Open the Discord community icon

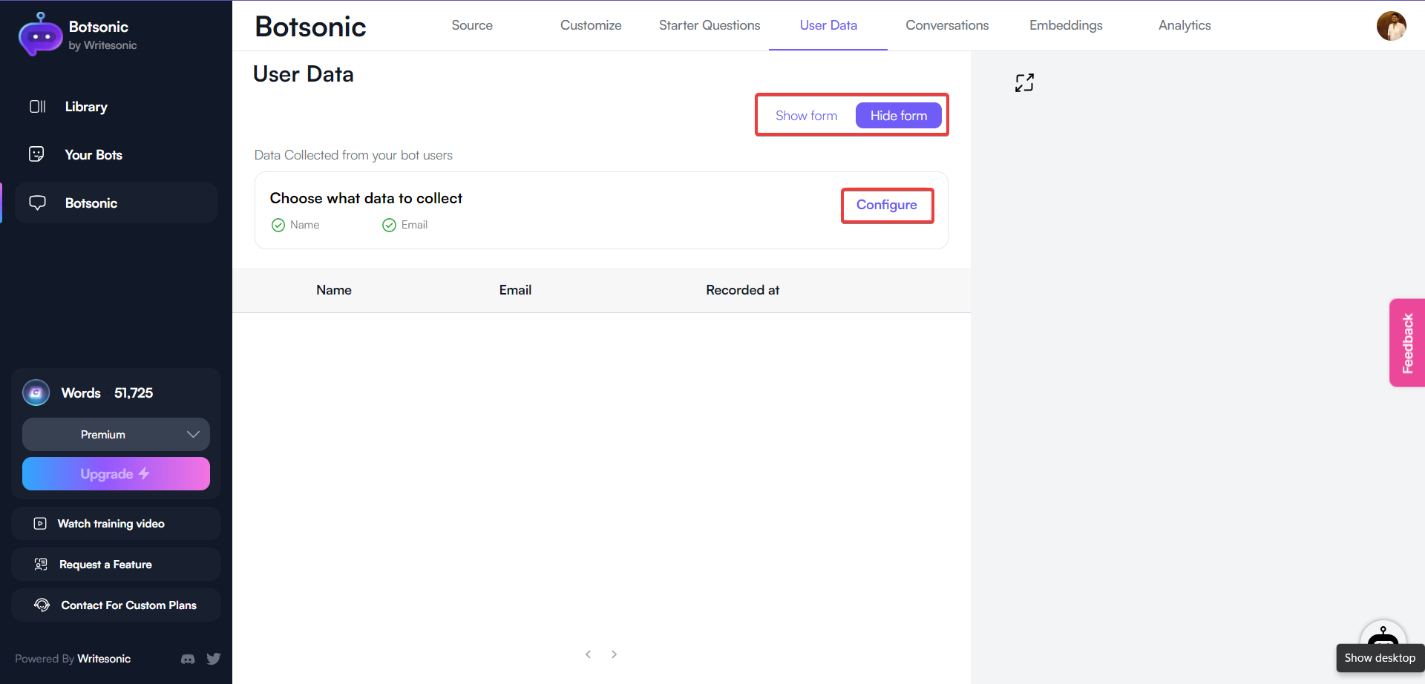click(x=188, y=659)
